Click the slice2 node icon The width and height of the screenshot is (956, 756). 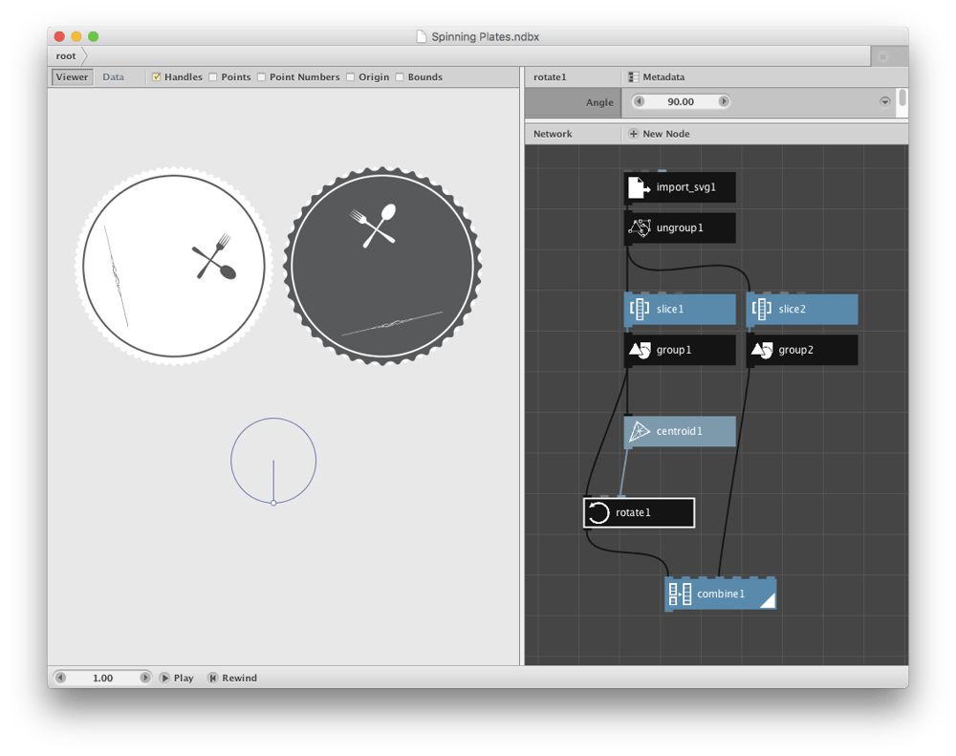[762, 309]
